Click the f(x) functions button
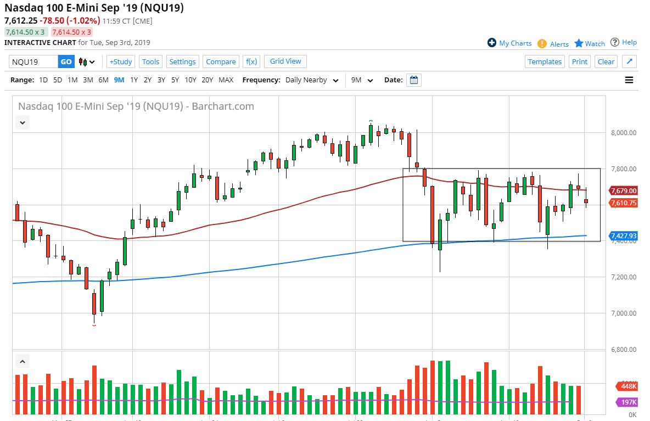This screenshot has height=421, width=650. click(251, 61)
